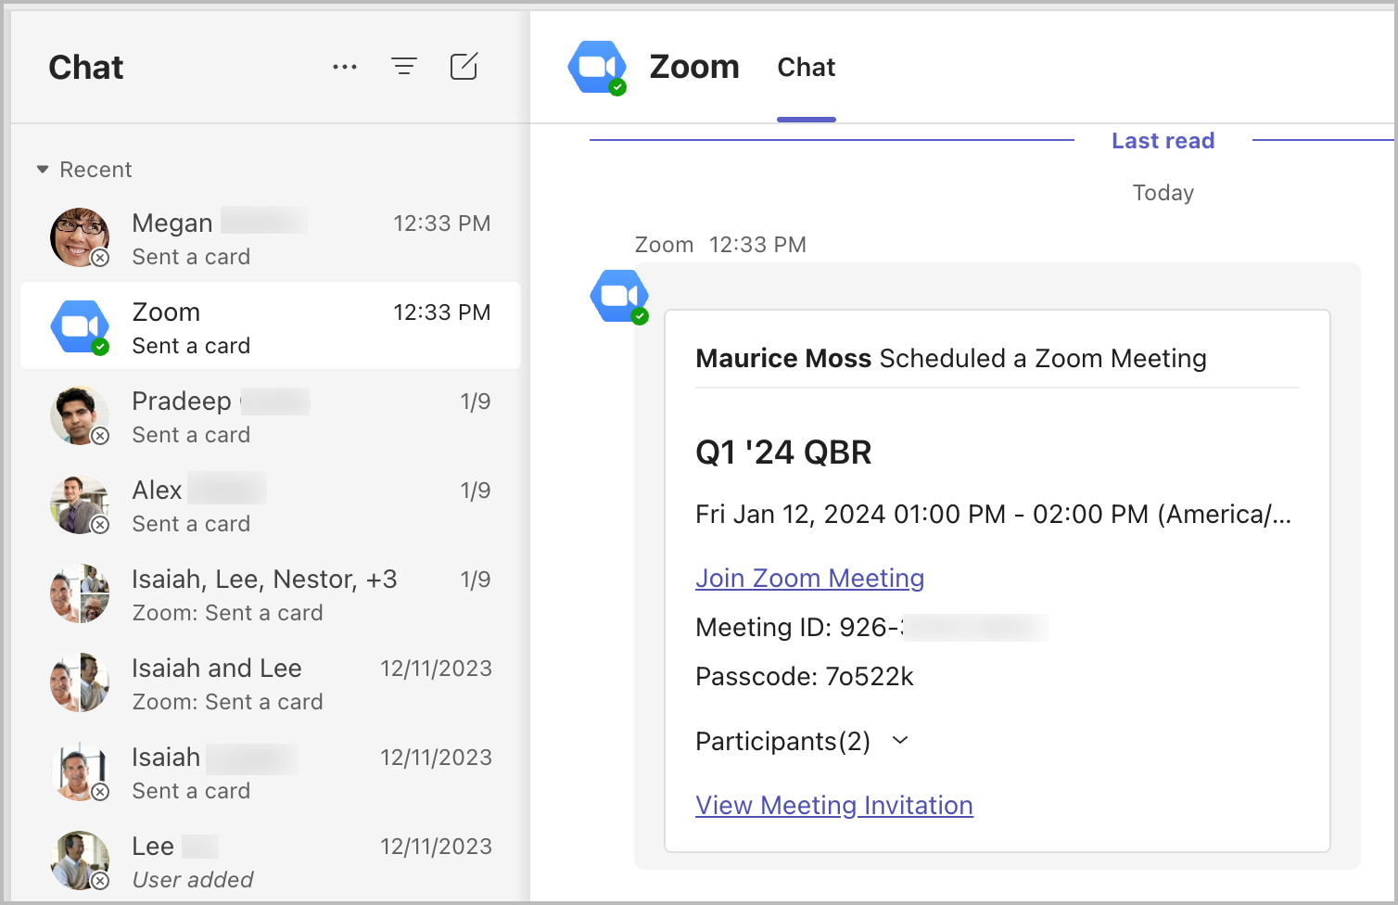Open the chat list more options menu

point(345,67)
